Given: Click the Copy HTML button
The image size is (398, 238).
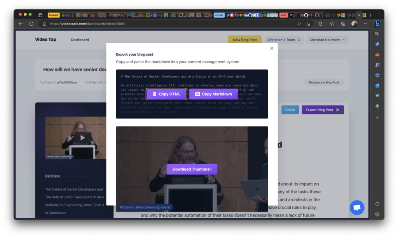Looking at the screenshot, I should 166,94.
